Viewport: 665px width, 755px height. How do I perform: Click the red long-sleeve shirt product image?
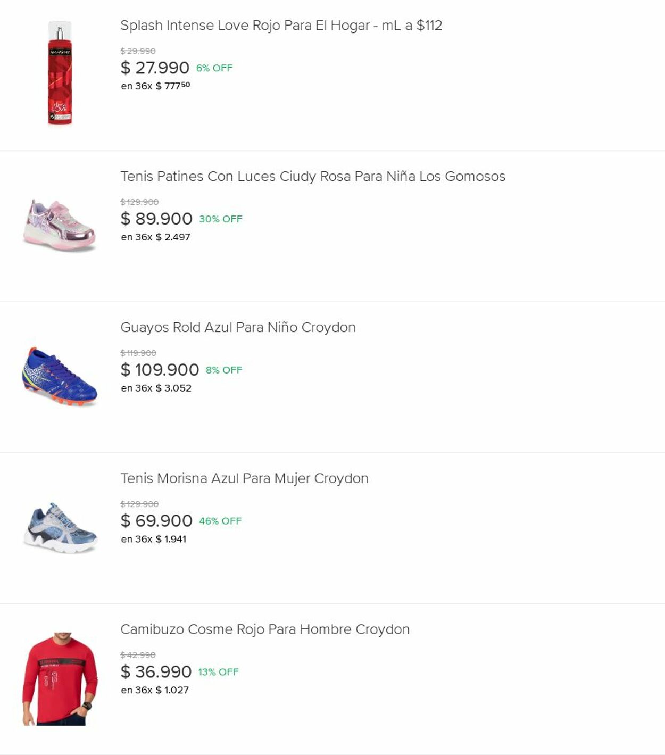60,678
